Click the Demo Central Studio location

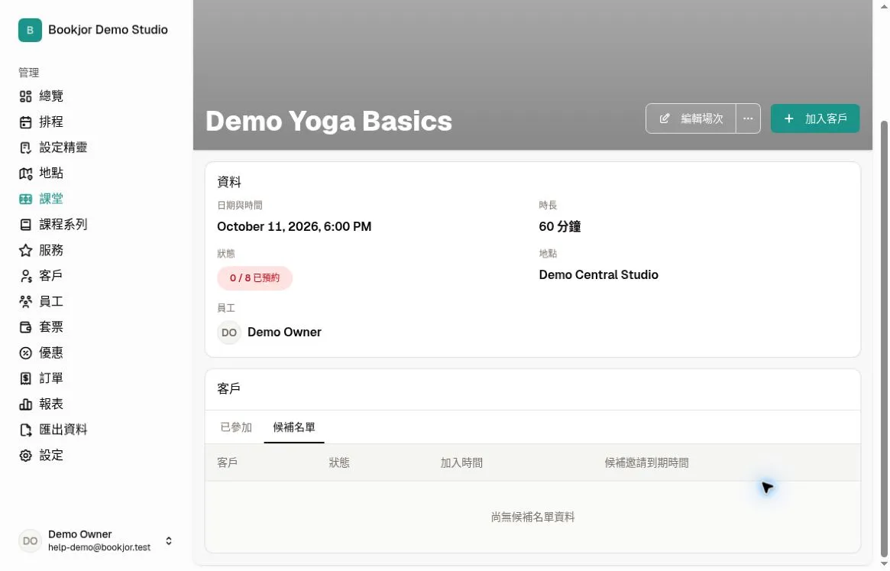[598, 275]
